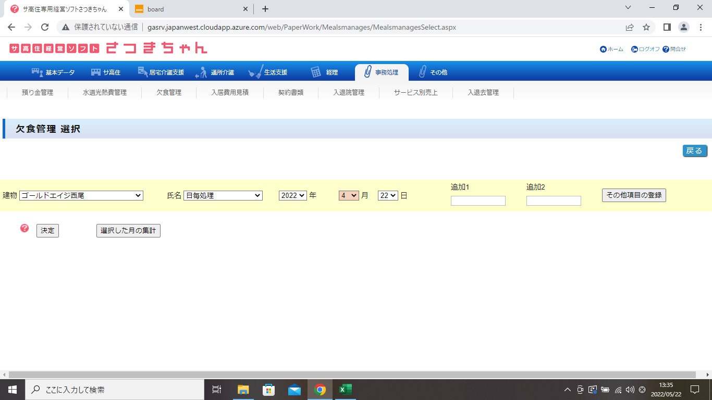Expand the 氏名 name dropdown

point(223,195)
